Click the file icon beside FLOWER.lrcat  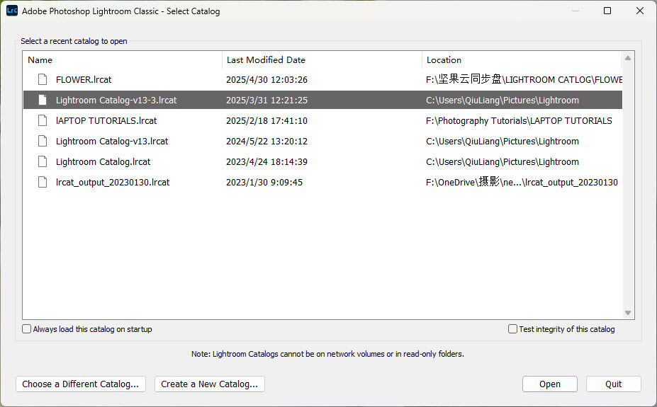point(43,79)
